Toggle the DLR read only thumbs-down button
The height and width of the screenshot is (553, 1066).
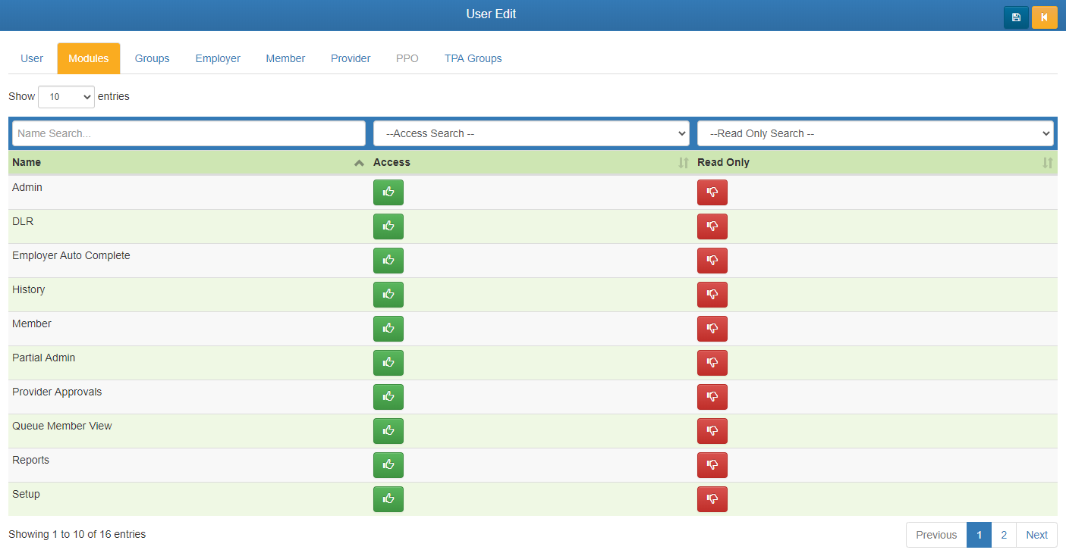[712, 227]
